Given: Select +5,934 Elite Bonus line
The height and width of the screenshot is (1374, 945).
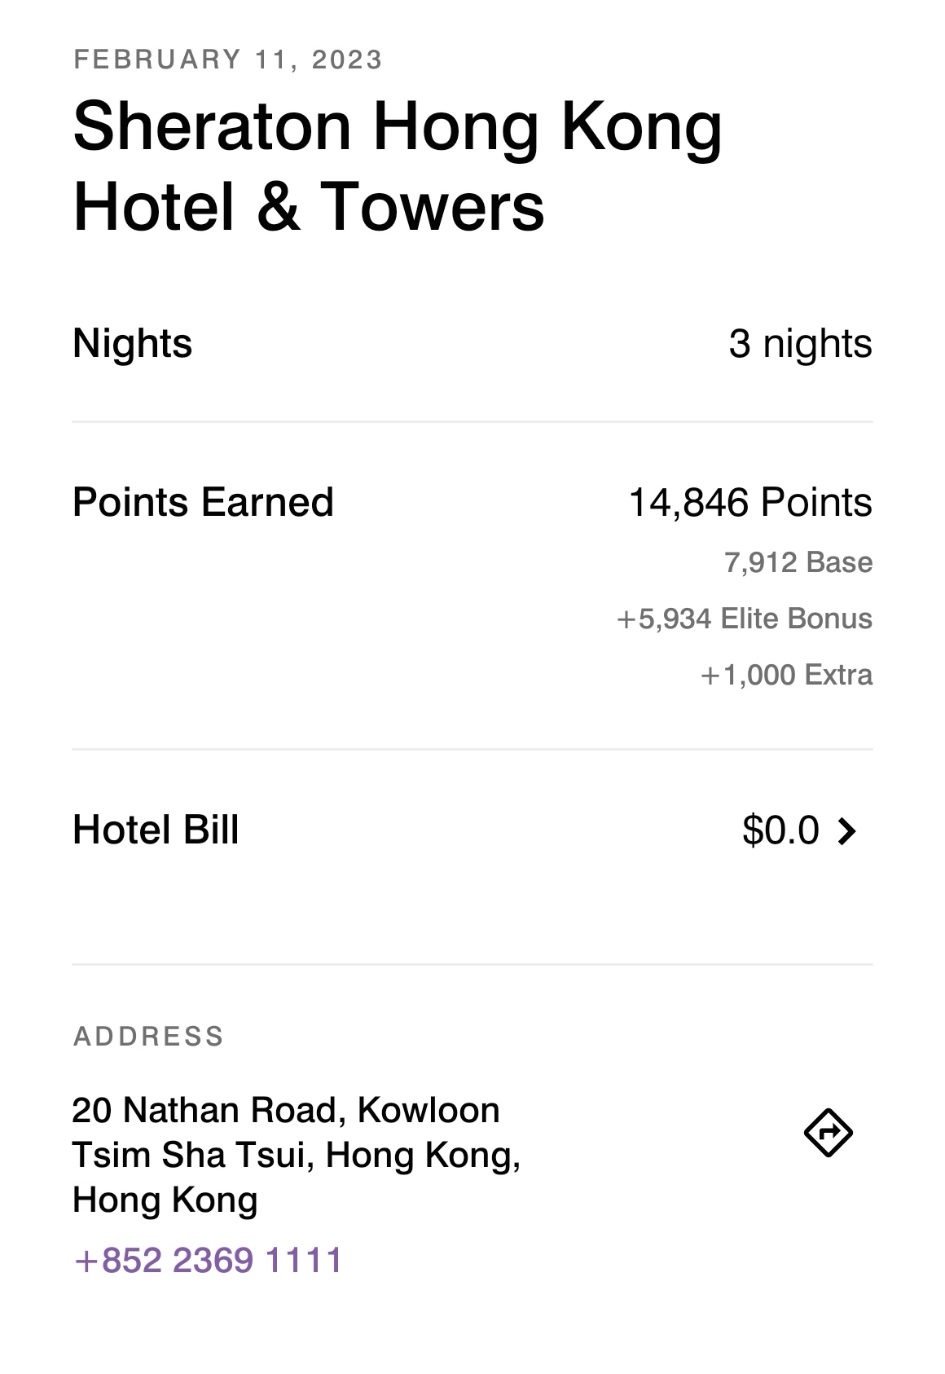Looking at the screenshot, I should click(x=745, y=619).
